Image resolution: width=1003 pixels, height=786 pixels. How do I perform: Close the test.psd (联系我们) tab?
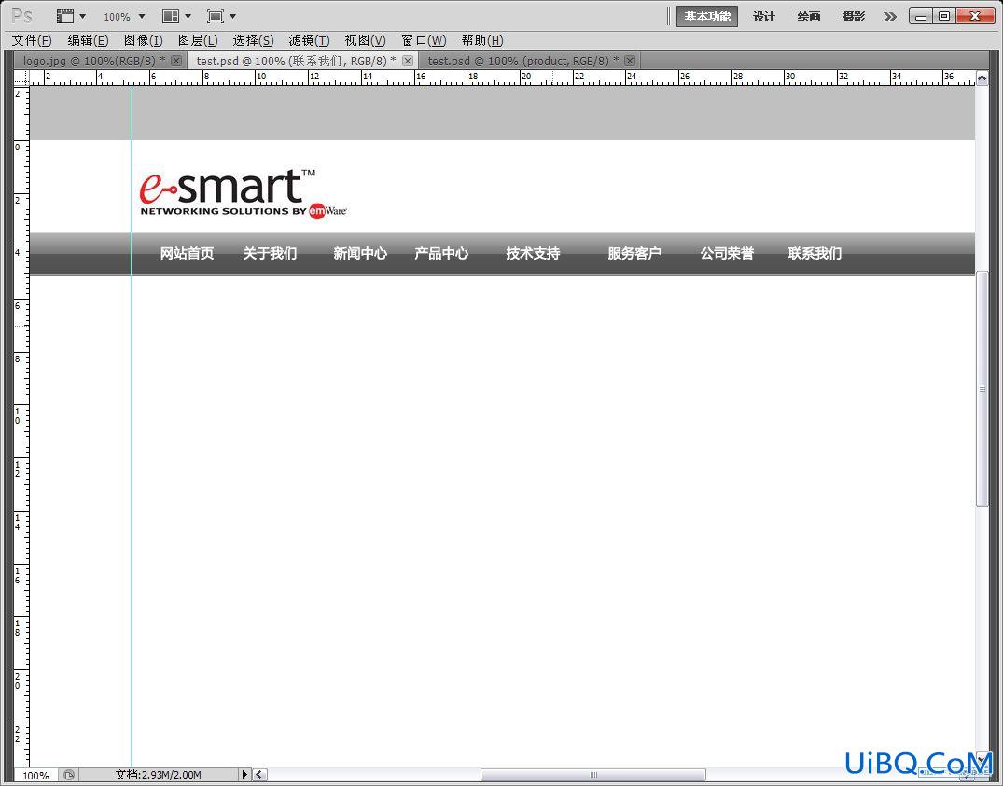408,60
